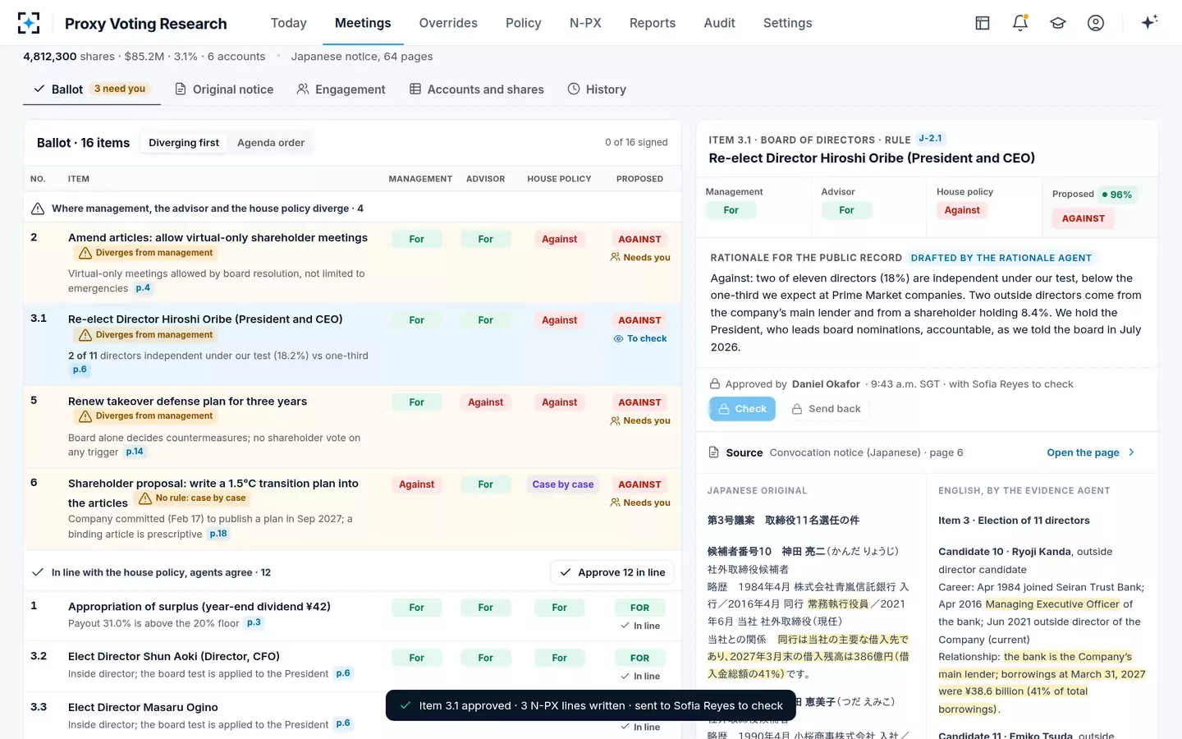Click the Proxy Voting Research logo icon

[x=29, y=23]
